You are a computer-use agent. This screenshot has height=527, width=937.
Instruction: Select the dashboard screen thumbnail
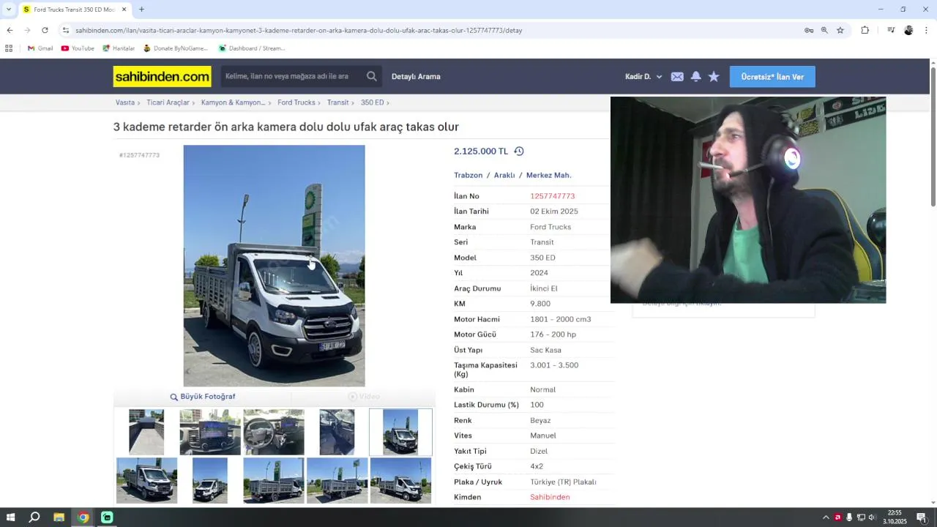click(x=210, y=432)
